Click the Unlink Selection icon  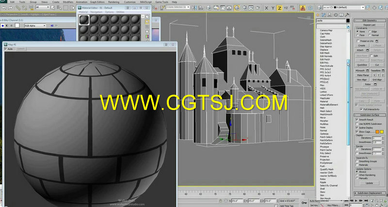[25, 8]
